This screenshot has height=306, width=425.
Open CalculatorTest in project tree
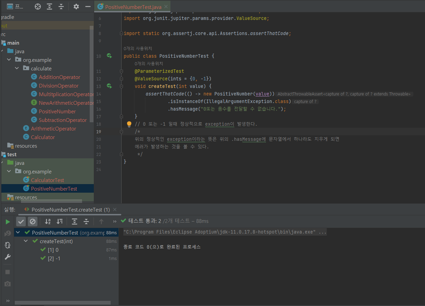pyautogui.click(x=44, y=180)
